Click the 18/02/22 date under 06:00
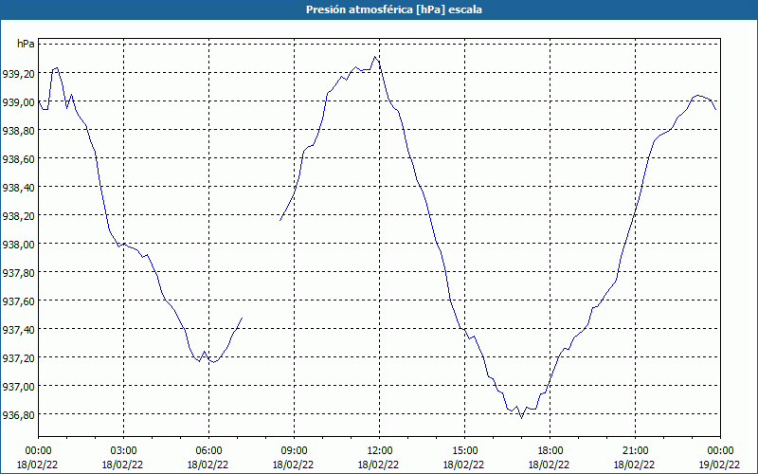The width and height of the screenshot is (758, 474). pyautogui.click(x=208, y=465)
